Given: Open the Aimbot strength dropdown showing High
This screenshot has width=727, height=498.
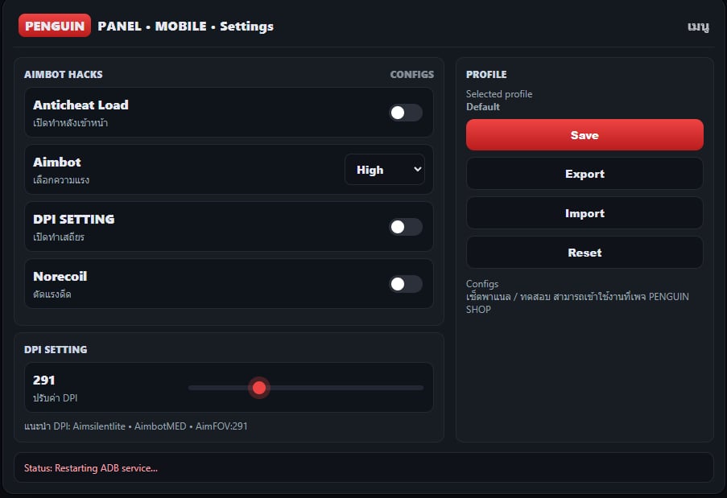Looking at the screenshot, I should tap(383, 170).
